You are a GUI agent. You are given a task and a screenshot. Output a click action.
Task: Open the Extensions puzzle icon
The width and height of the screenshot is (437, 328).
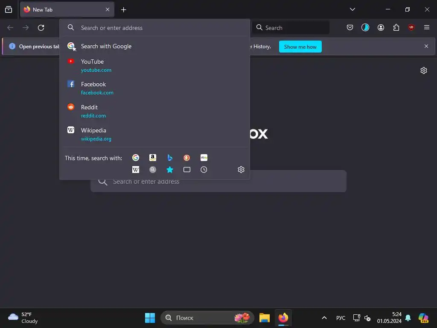click(396, 27)
